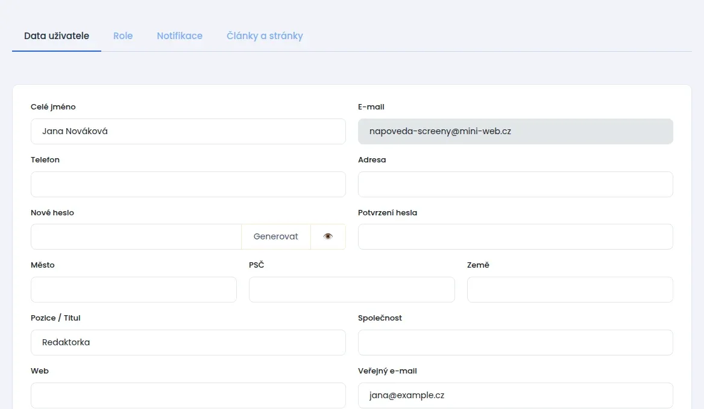Click the Pozice / Titul label
704x409 pixels.
[55, 318]
